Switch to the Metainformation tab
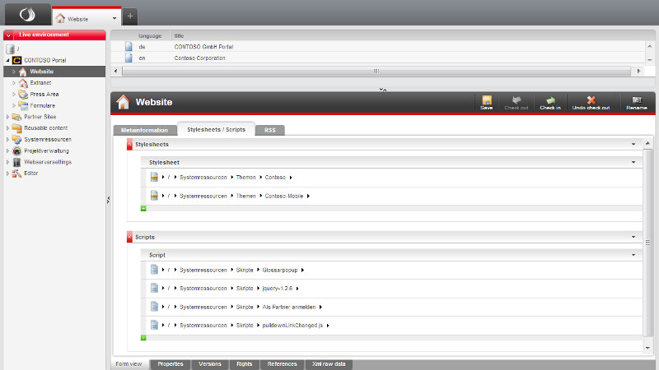Viewport: 659px width, 370px height. (x=144, y=130)
